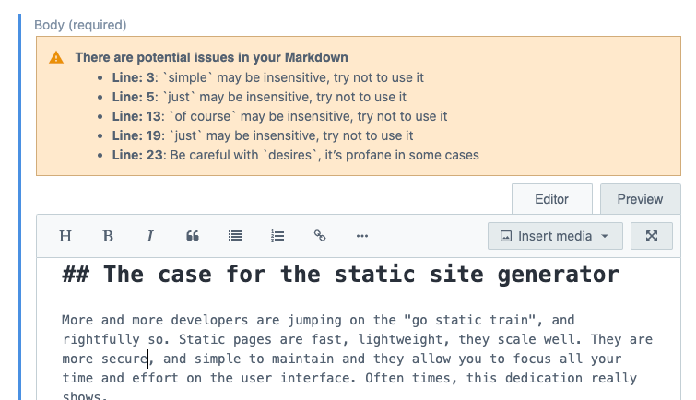The width and height of the screenshot is (696, 400).
Task: Switch to the Editor tab
Action: point(552,199)
